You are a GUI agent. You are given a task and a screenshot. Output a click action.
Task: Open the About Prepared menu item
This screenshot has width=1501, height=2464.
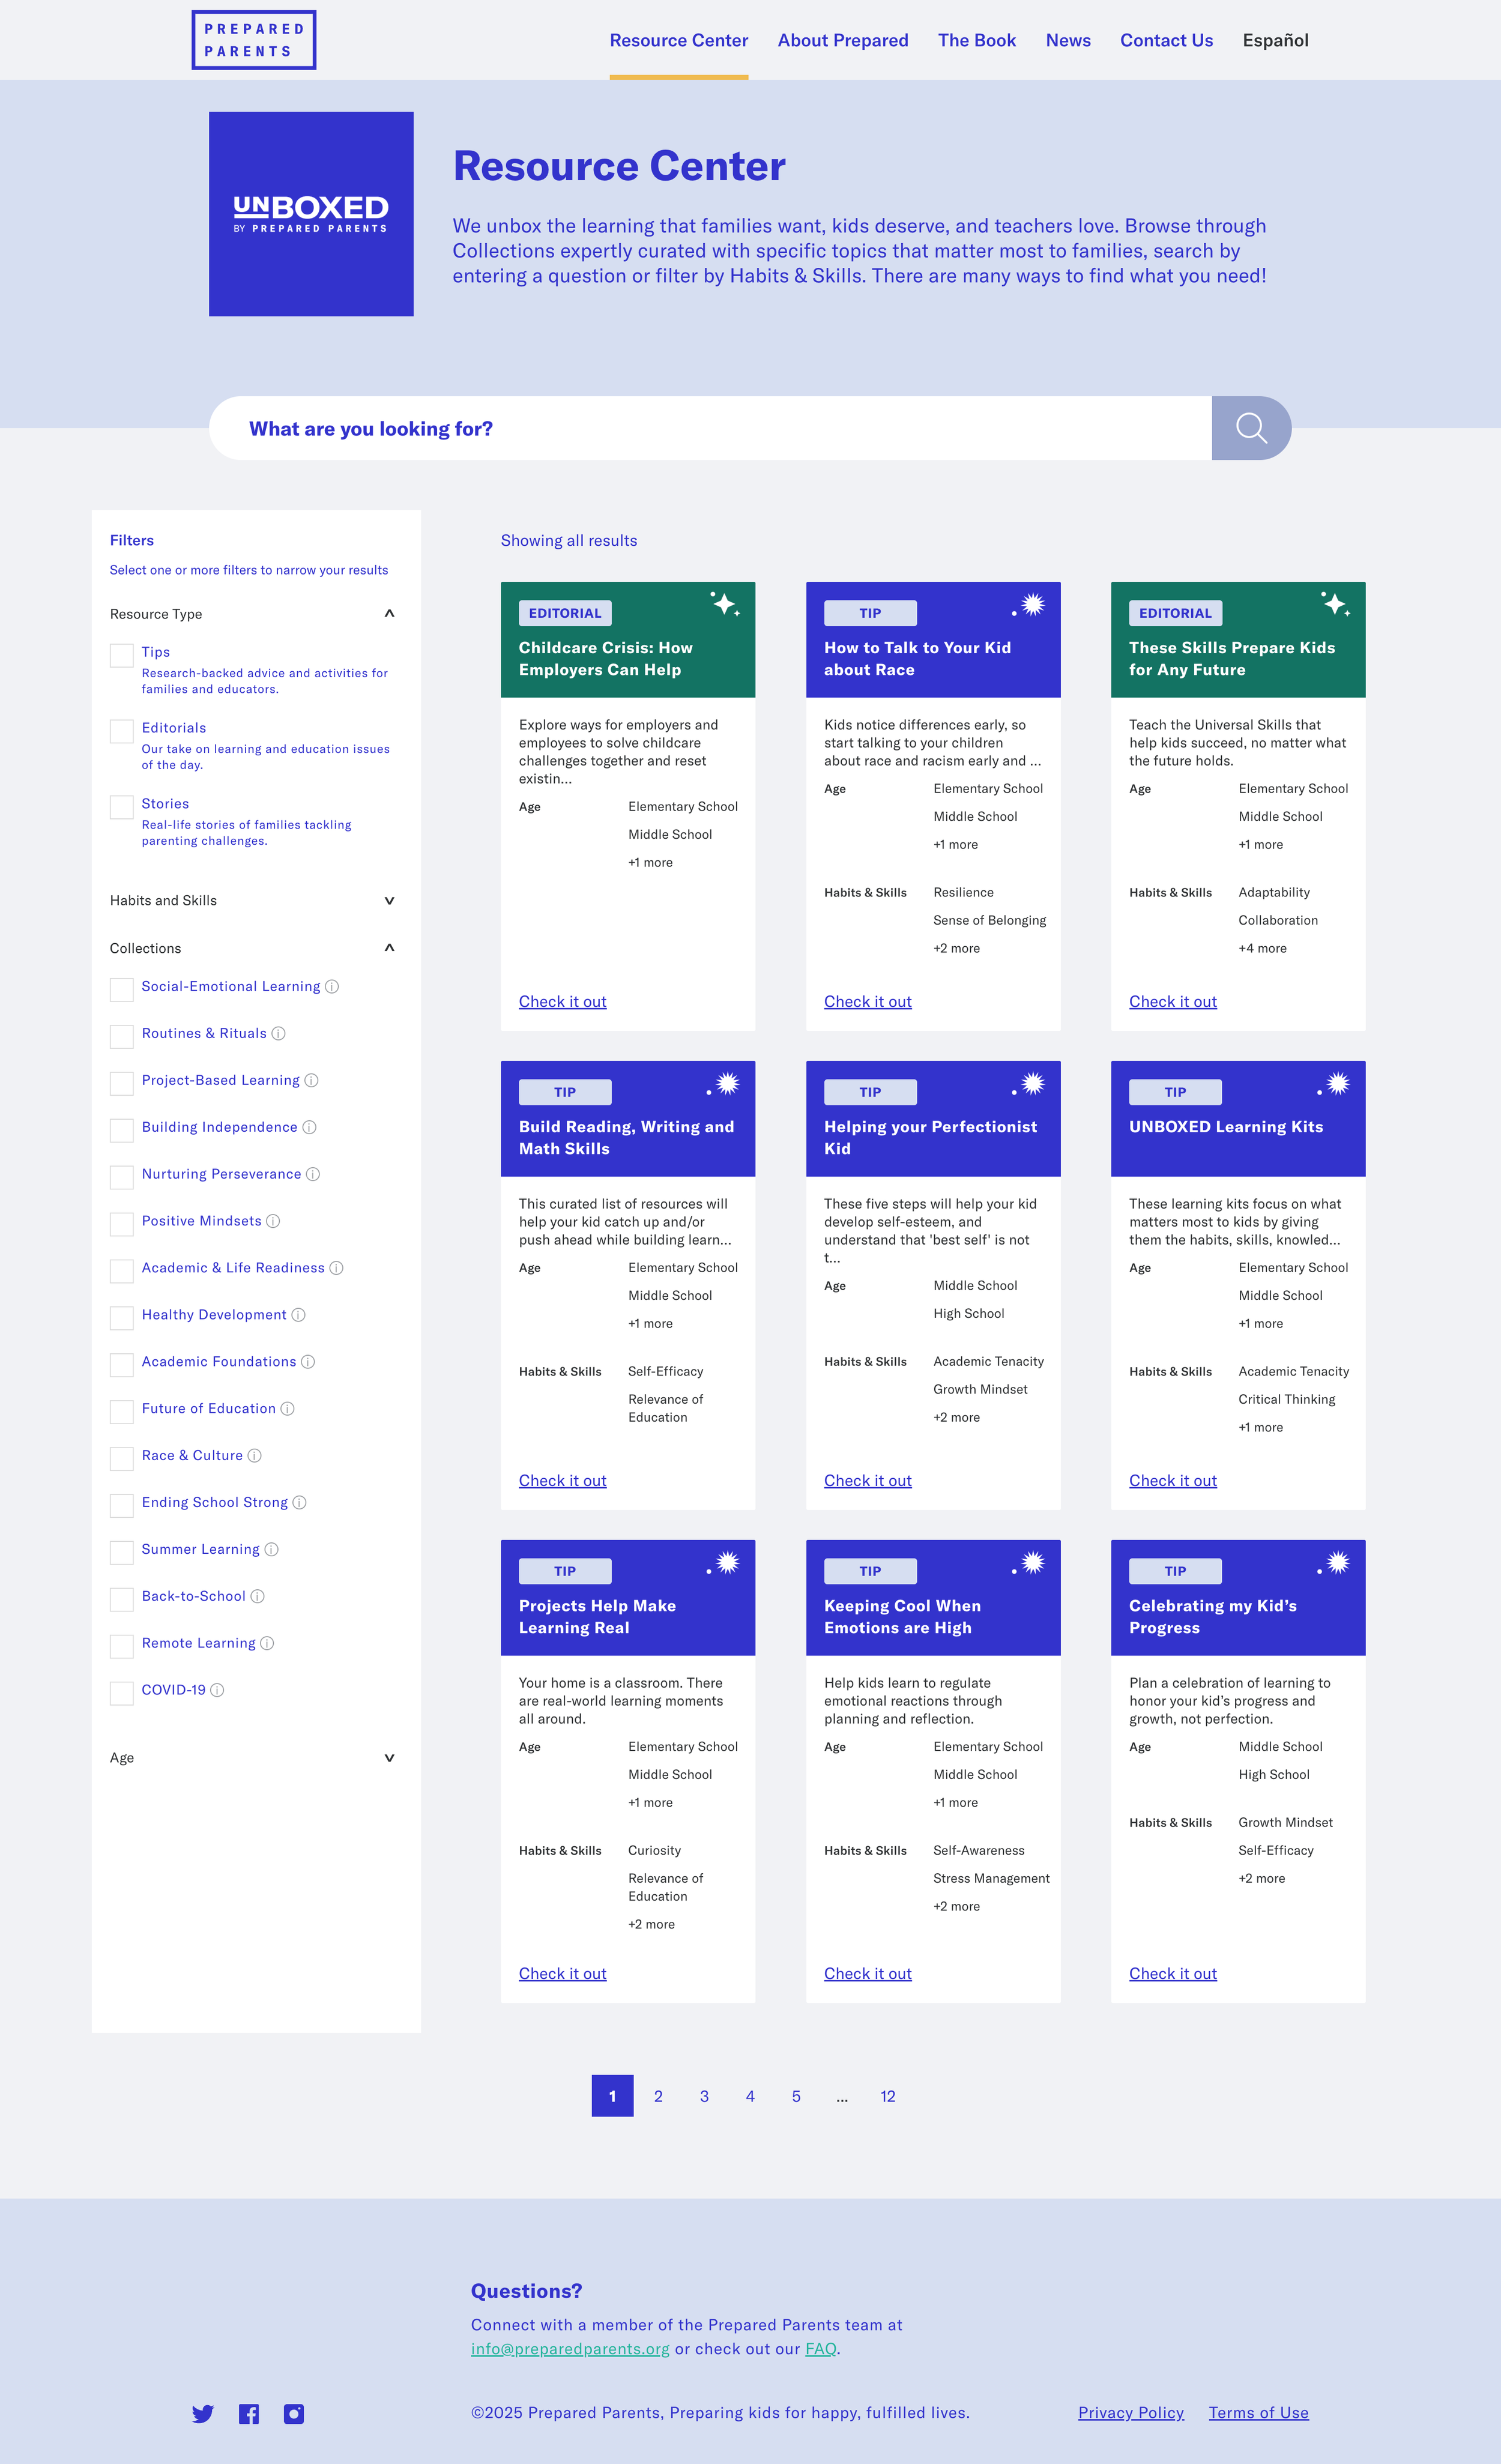coord(843,40)
